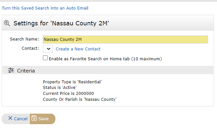The image size is (217, 140).
Task: Click the Criteria section header
Action: [108, 70]
